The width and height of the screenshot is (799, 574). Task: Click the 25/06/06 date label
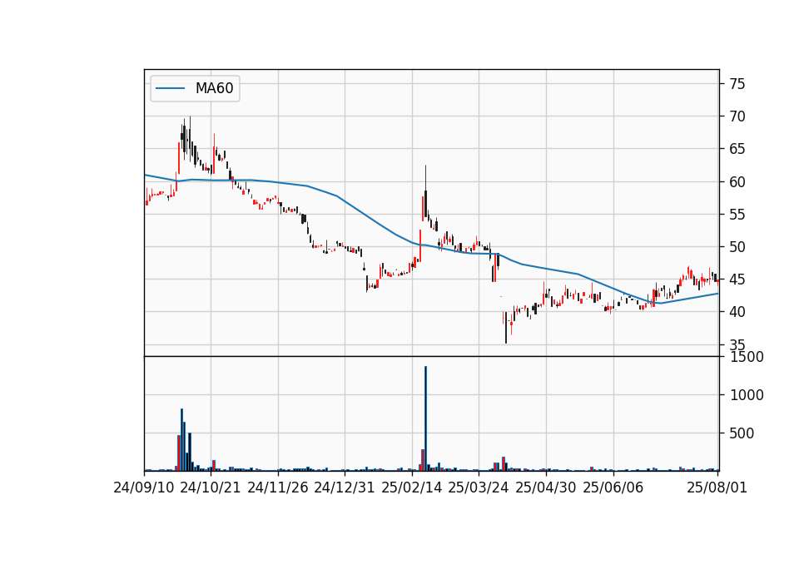tap(613, 487)
